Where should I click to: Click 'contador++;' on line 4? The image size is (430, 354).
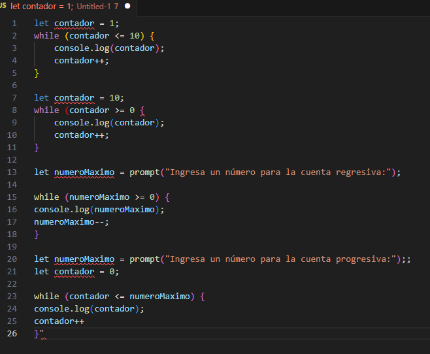click(82, 61)
